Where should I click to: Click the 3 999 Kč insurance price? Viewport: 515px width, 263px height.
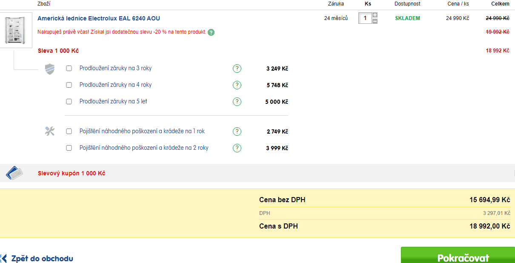pos(278,148)
